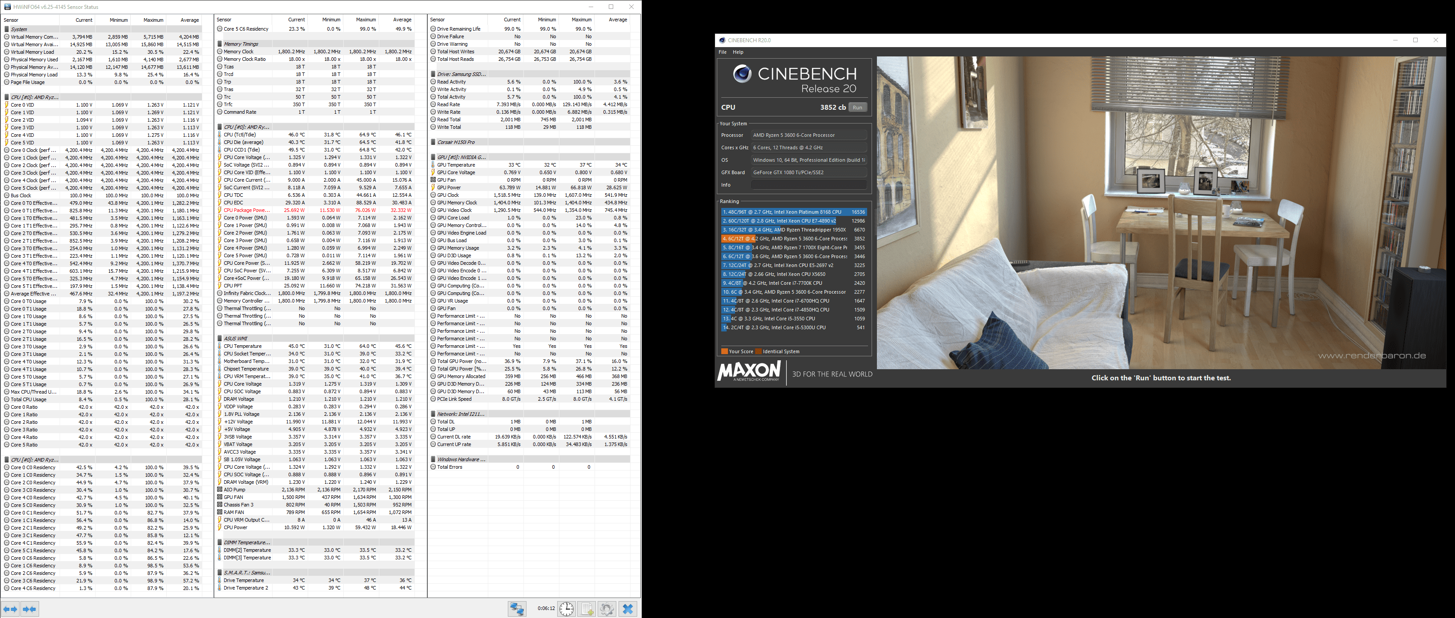Open the File menu in Cinebench

point(723,52)
